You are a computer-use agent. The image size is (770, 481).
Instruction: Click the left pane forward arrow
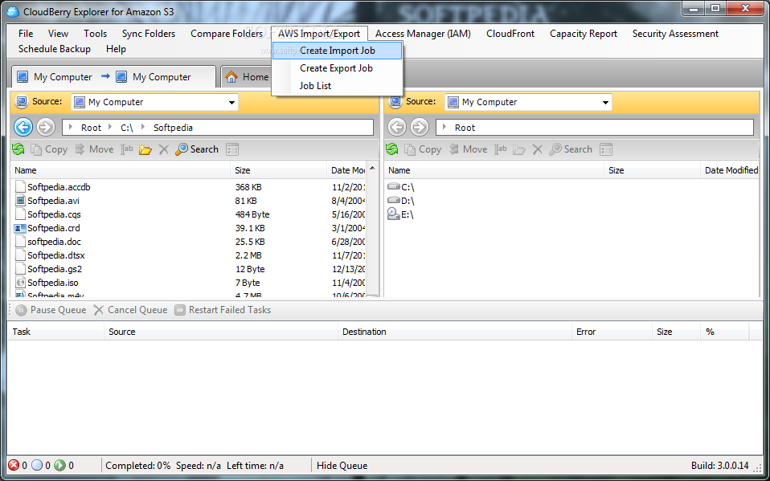click(46, 128)
